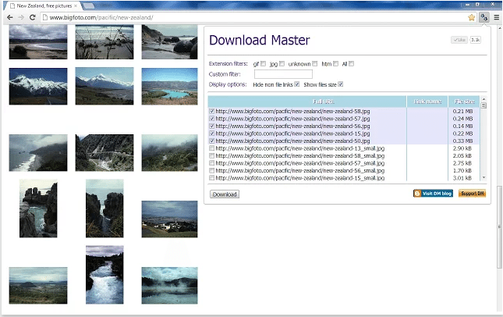Open the round boulders on beach thumbnail
Viewport: 503px width, 317px height.
169,42
